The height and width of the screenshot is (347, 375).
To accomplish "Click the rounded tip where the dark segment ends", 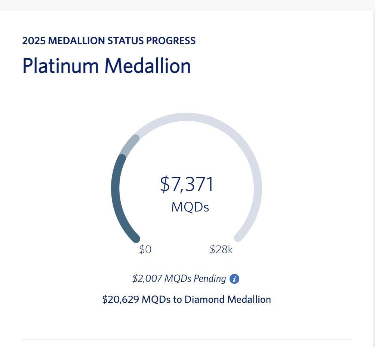I will (122, 158).
